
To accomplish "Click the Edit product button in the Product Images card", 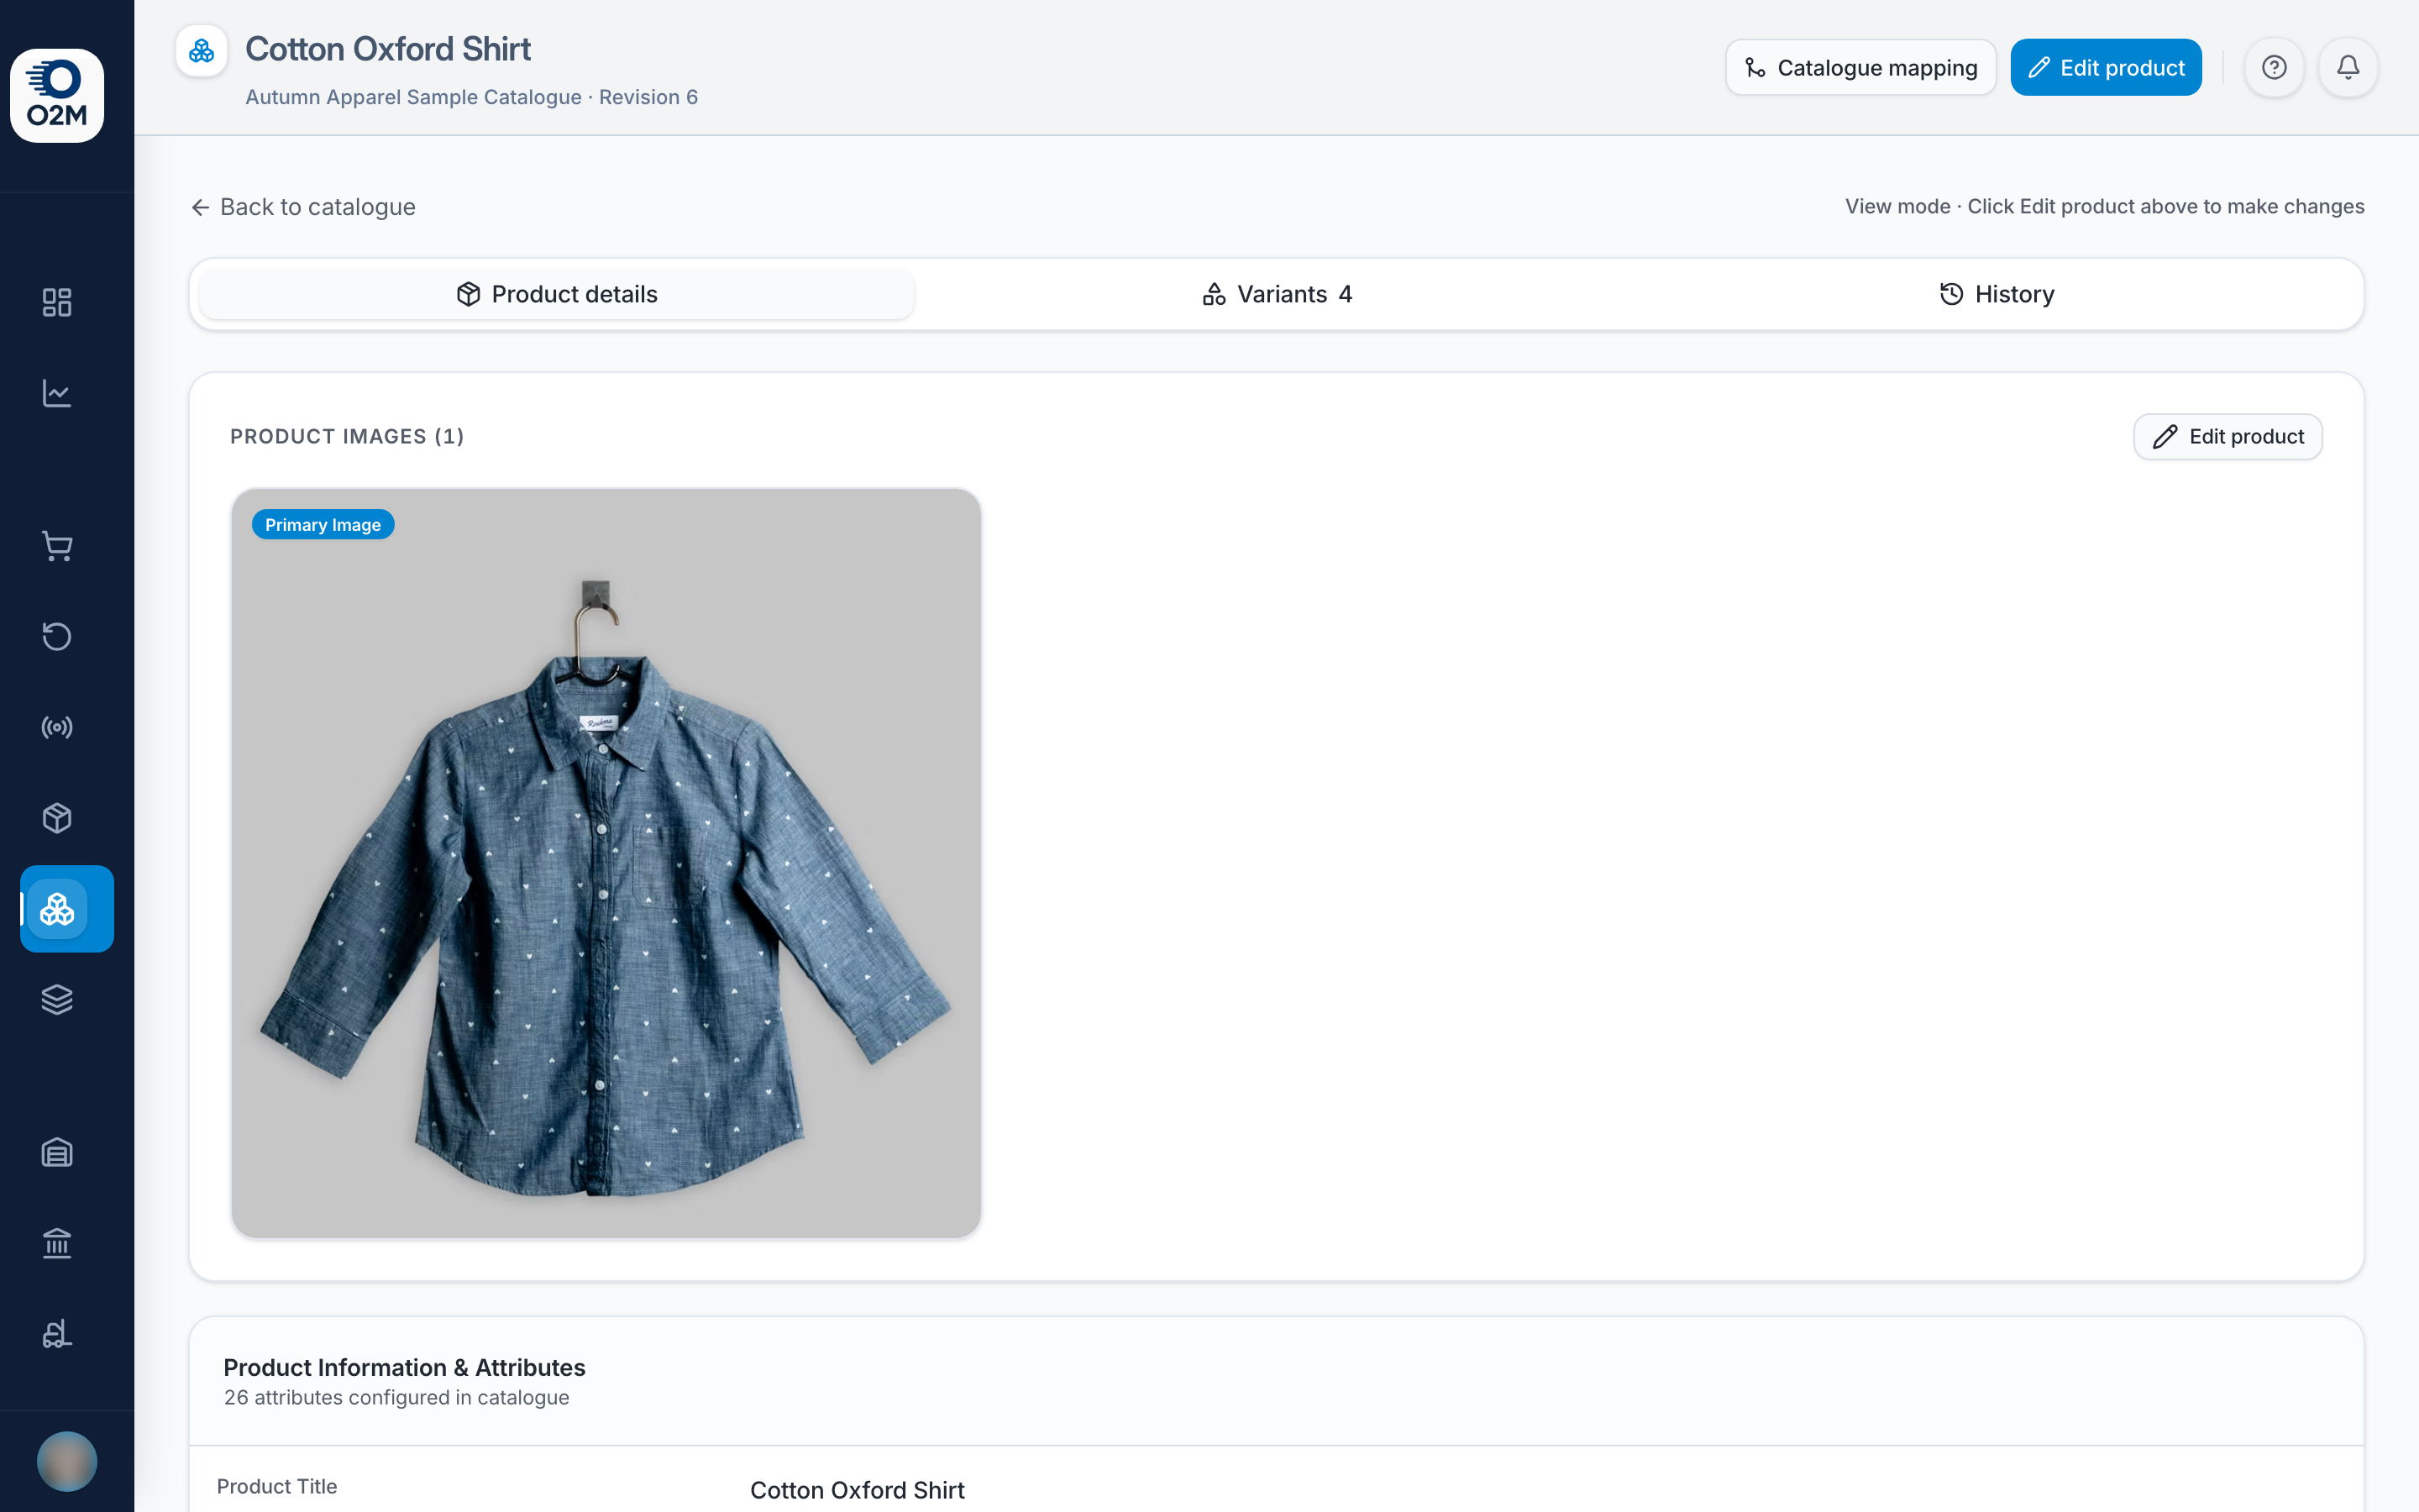I will click(x=2228, y=437).
